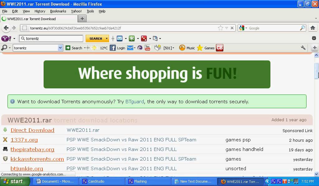Image resolution: width=319 pixels, height=186 pixels.
Task: Expand the [501] mail count dropdown
Action: (173, 48)
